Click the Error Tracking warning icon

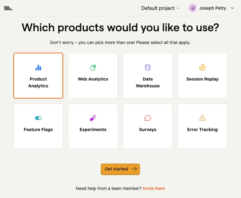202,118
